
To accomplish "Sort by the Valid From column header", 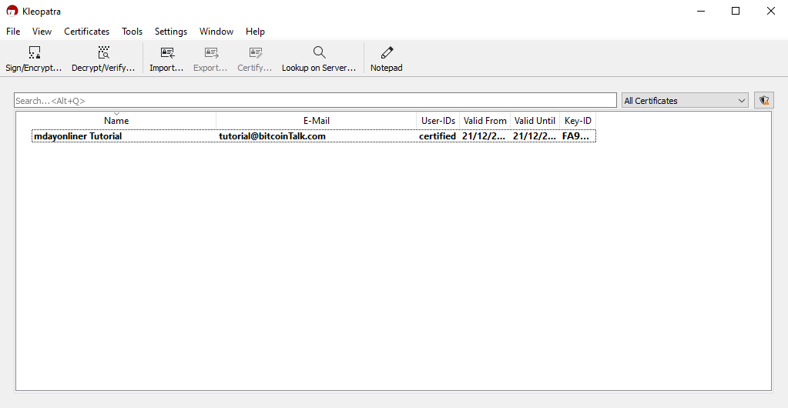I will click(x=485, y=121).
